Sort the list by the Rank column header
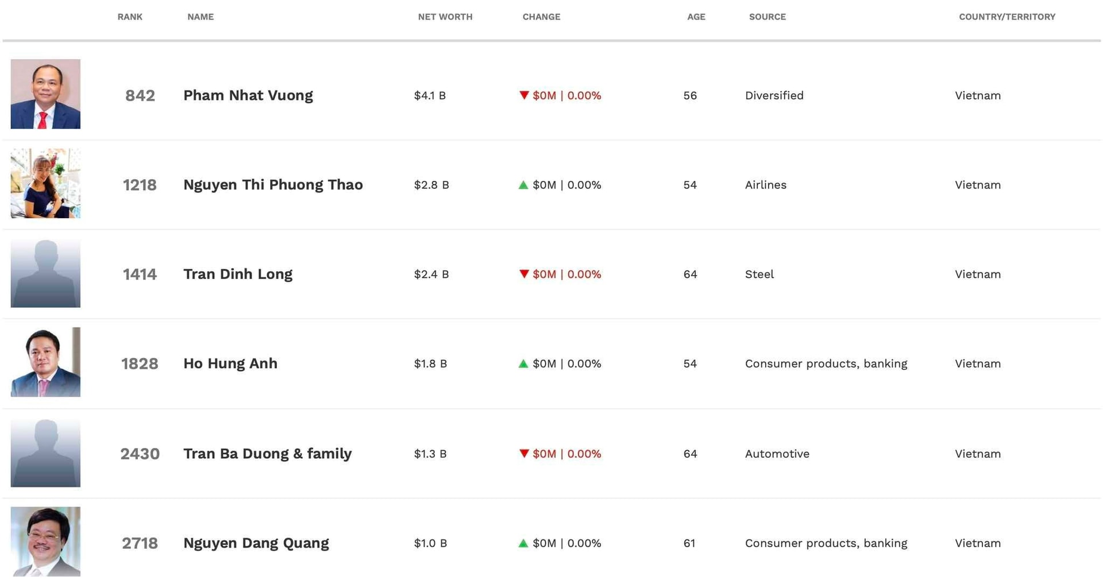1103x588 pixels. pyautogui.click(x=130, y=17)
